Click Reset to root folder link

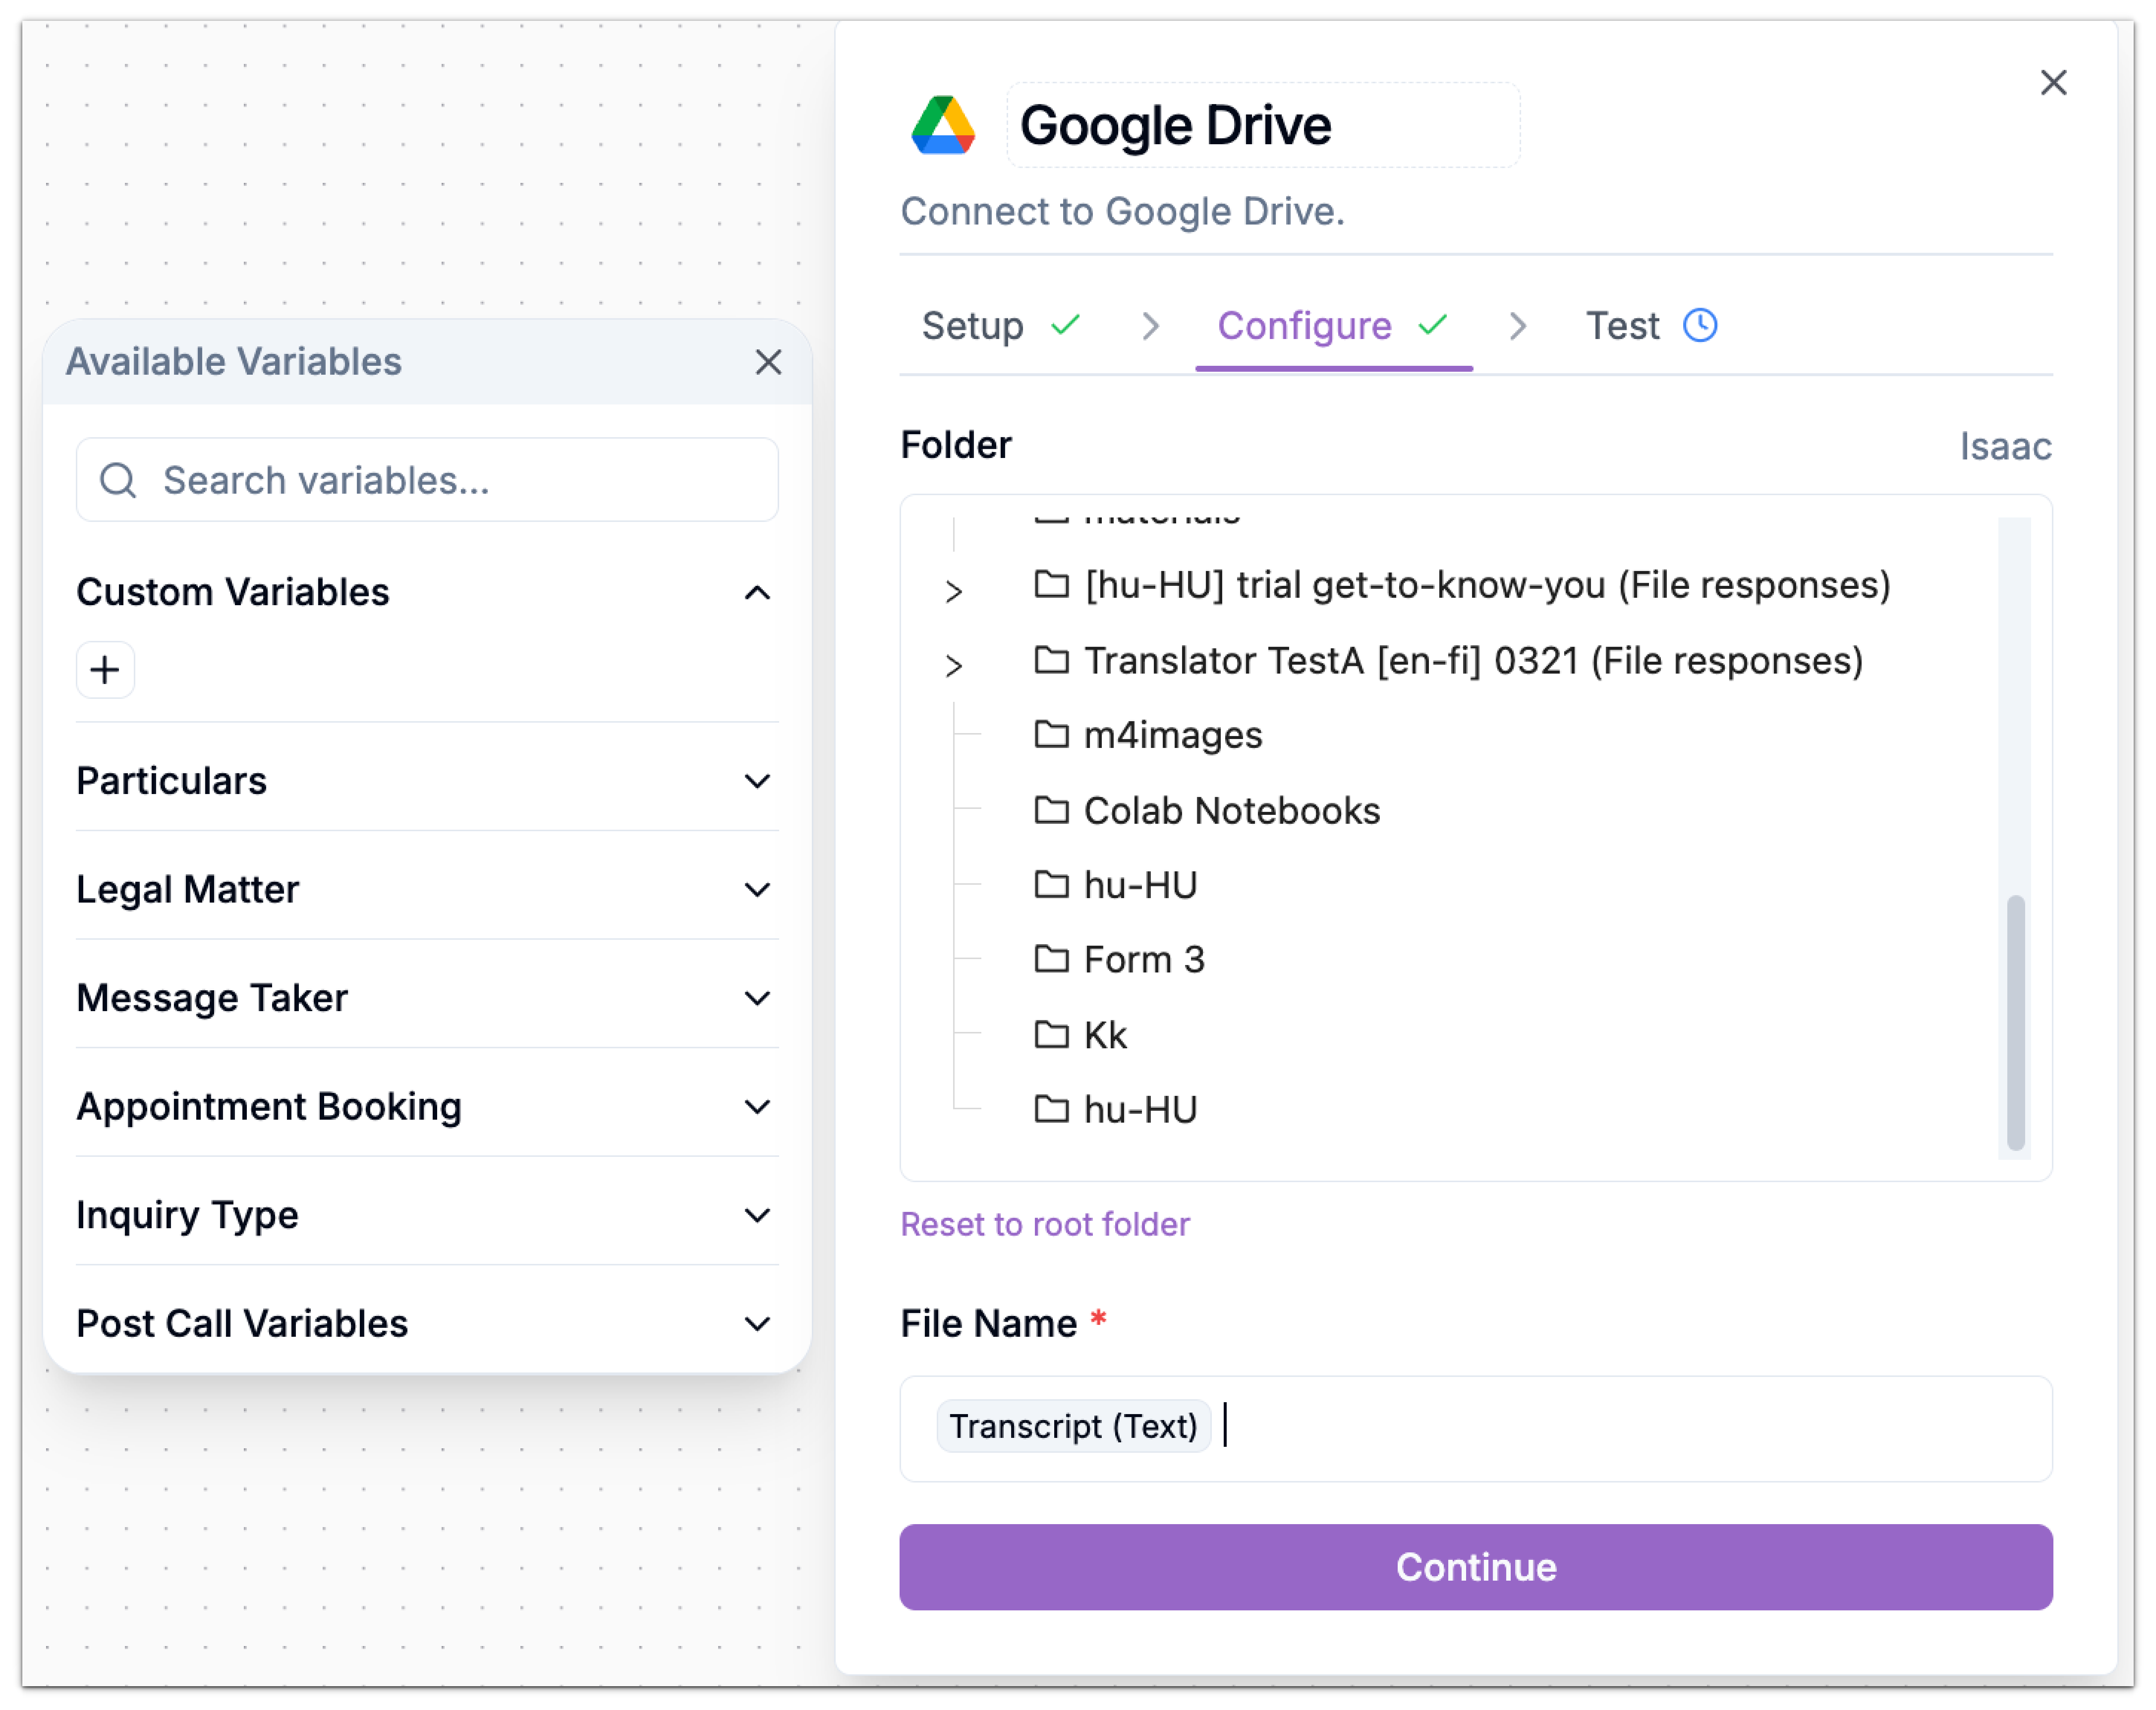coord(1044,1224)
